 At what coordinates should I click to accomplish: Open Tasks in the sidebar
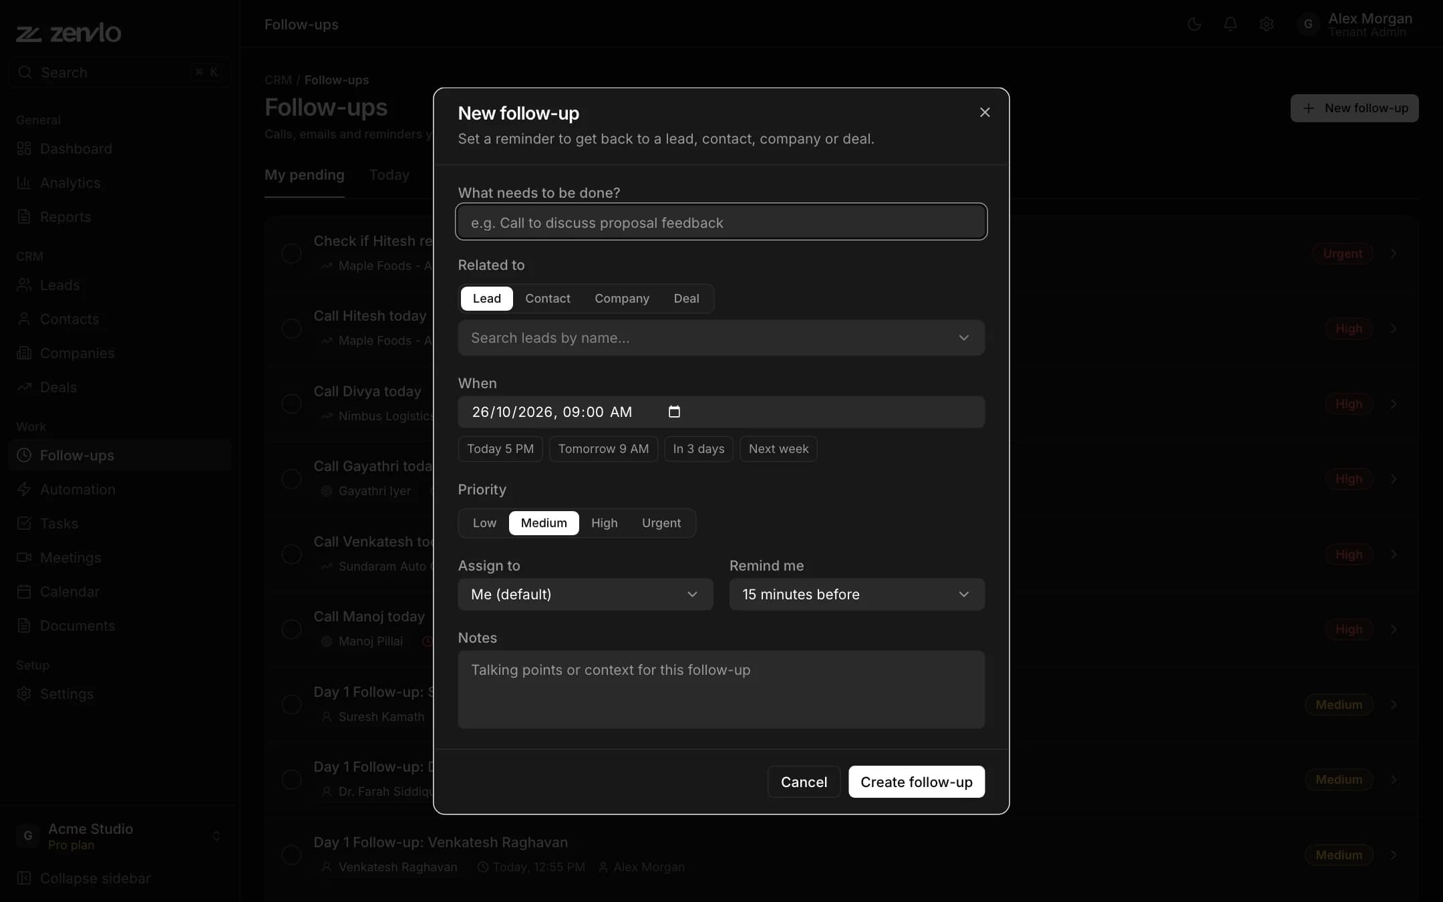tap(120, 523)
